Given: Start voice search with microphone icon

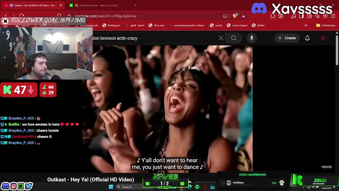Looking at the screenshot, I should (x=252, y=38).
